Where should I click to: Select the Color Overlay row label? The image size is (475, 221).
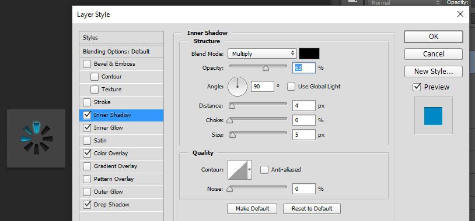tap(111, 154)
